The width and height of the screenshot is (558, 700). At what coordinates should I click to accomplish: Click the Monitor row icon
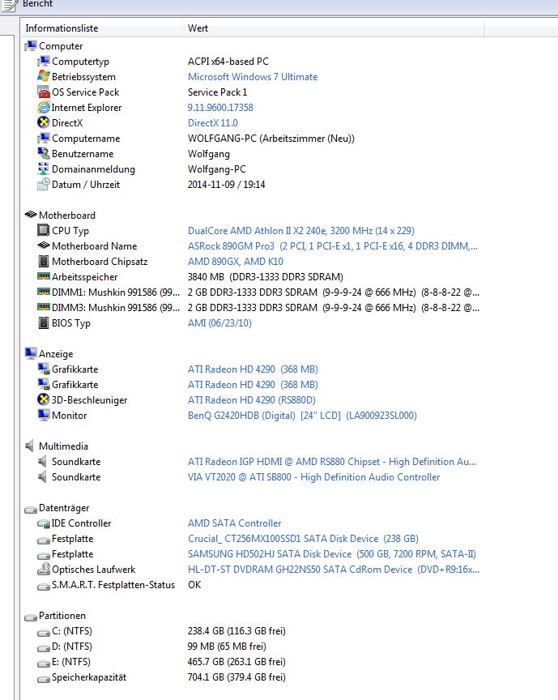43,415
